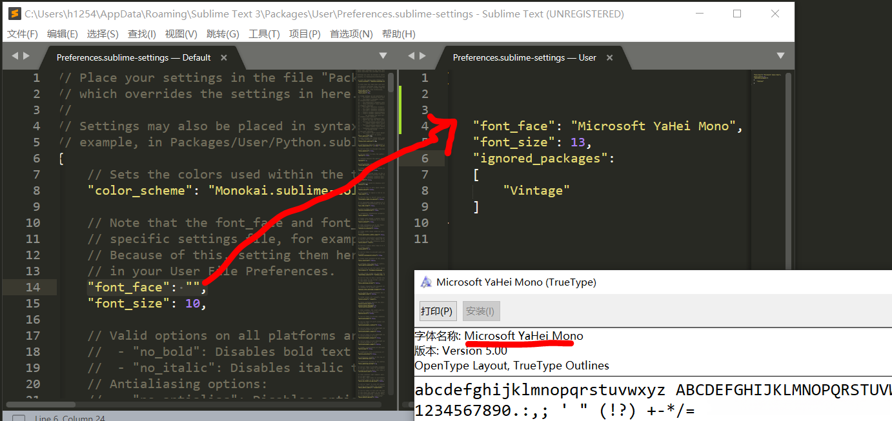Image resolution: width=892 pixels, height=421 pixels.
Task: Click the left pane minimap
Action: 370,232
